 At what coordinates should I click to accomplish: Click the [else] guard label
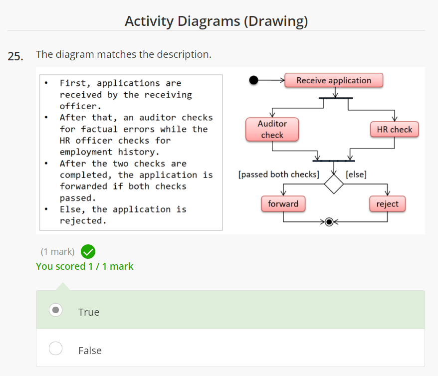coord(356,175)
